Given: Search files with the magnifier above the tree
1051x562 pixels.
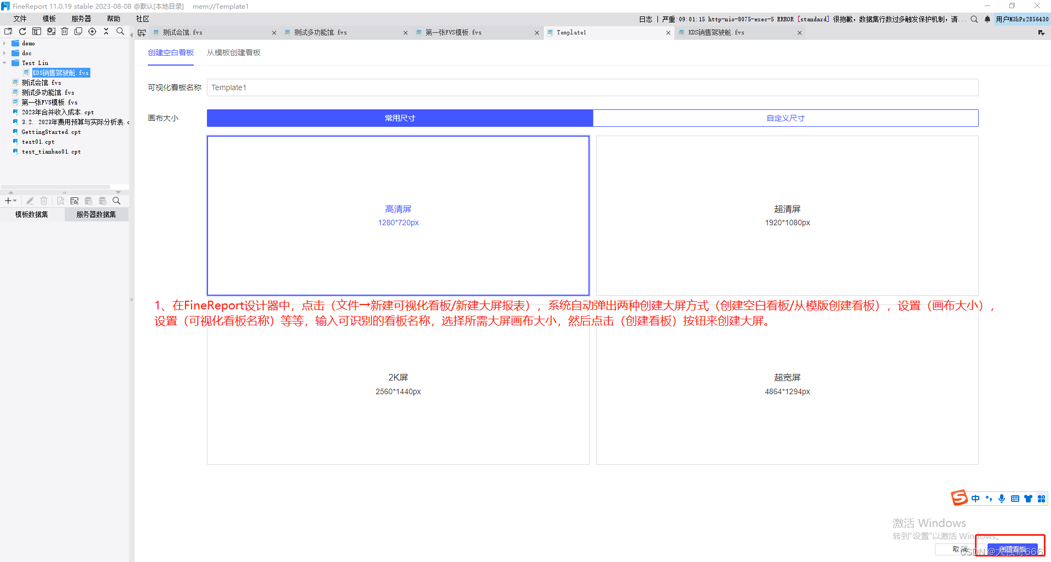Looking at the screenshot, I should [120, 32].
